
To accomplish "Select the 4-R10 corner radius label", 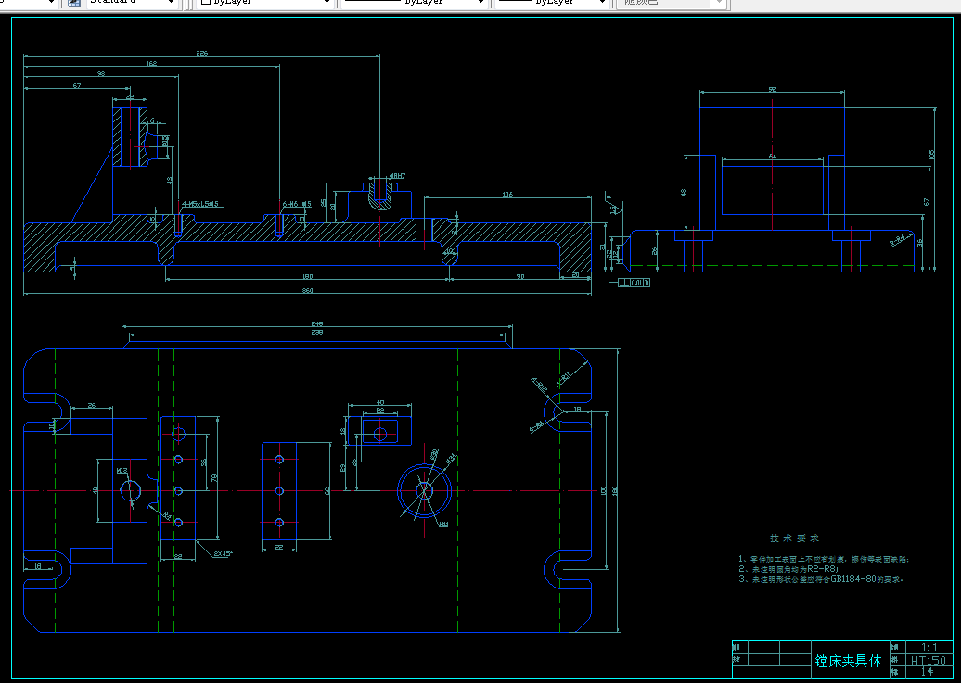I will click(563, 379).
